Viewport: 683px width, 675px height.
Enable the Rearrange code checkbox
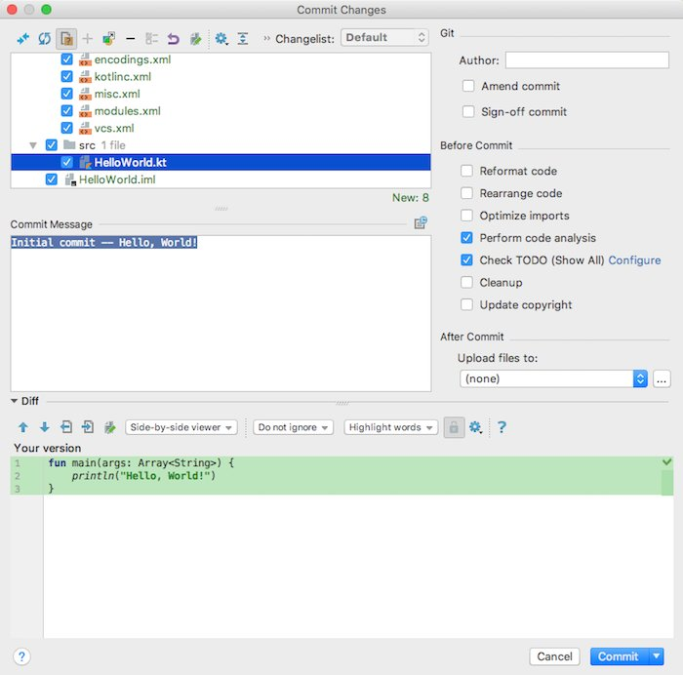pos(466,193)
